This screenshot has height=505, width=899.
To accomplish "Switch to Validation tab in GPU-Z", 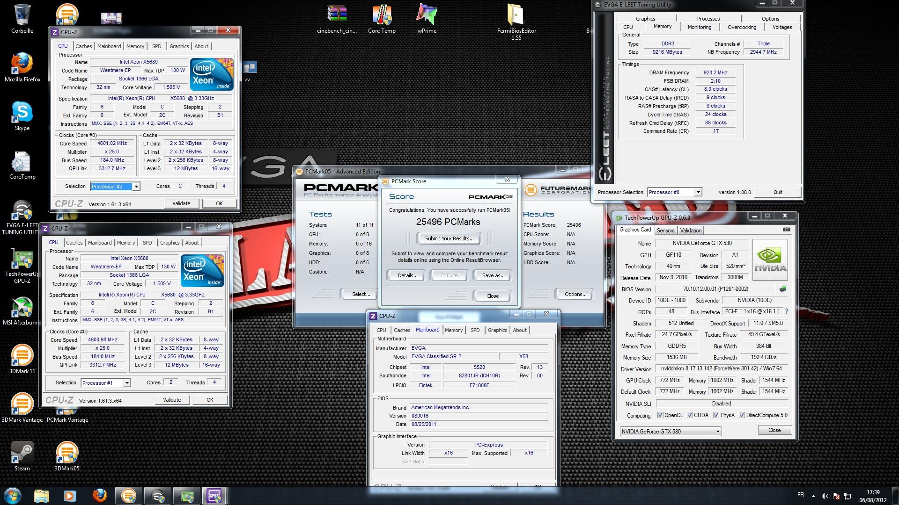I will 691,231.
